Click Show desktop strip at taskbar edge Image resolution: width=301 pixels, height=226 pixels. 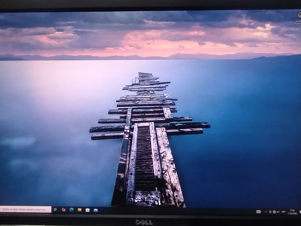coord(300,212)
